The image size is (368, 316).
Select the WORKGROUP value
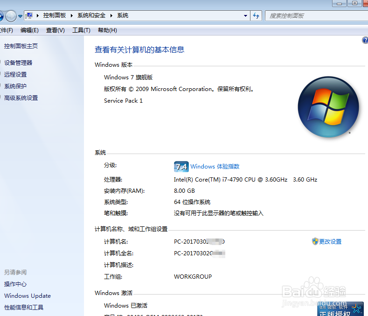[193, 276]
